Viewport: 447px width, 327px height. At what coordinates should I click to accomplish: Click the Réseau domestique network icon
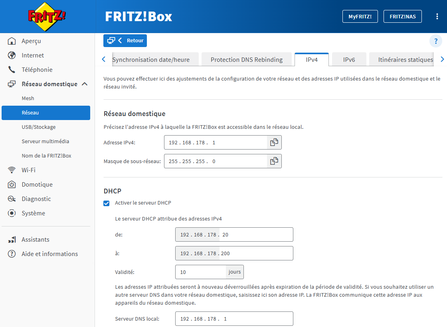click(12, 84)
